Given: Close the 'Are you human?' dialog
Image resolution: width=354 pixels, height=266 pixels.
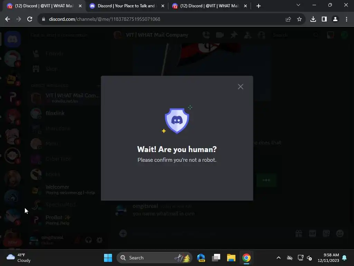Looking at the screenshot, I should click(x=241, y=87).
